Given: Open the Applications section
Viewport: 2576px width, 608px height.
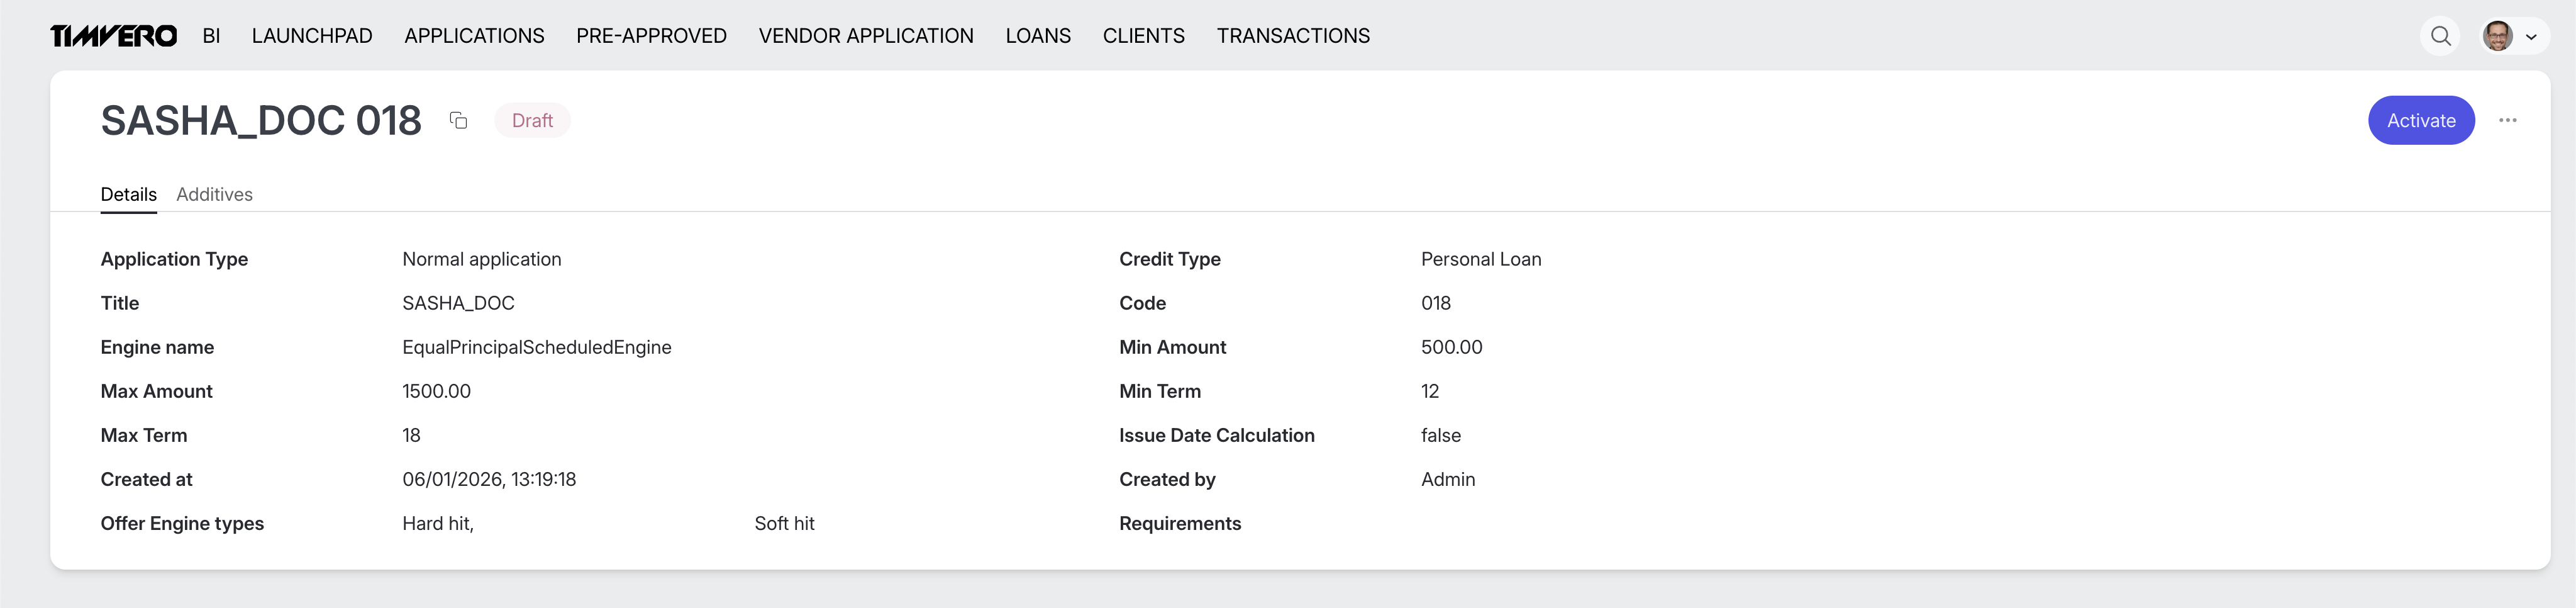Looking at the screenshot, I should coord(474,36).
